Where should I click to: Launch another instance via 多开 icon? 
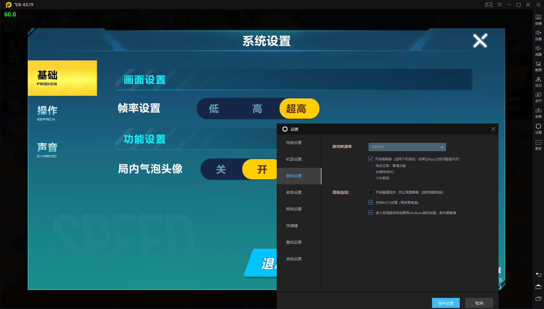[539, 97]
